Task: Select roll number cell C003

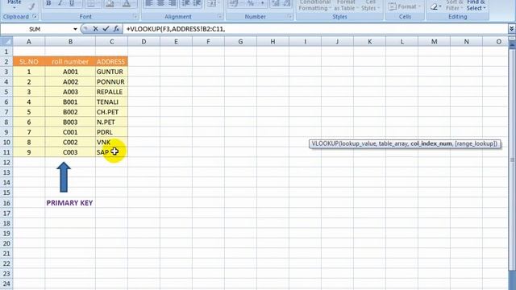Action: 70,152
